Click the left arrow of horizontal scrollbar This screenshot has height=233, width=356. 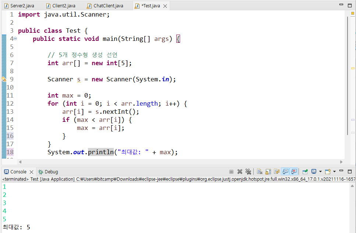coord(20,162)
